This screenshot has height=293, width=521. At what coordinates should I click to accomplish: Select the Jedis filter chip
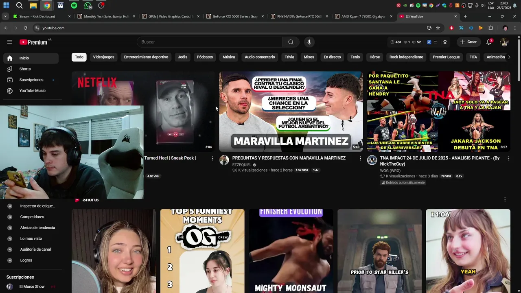click(x=182, y=57)
